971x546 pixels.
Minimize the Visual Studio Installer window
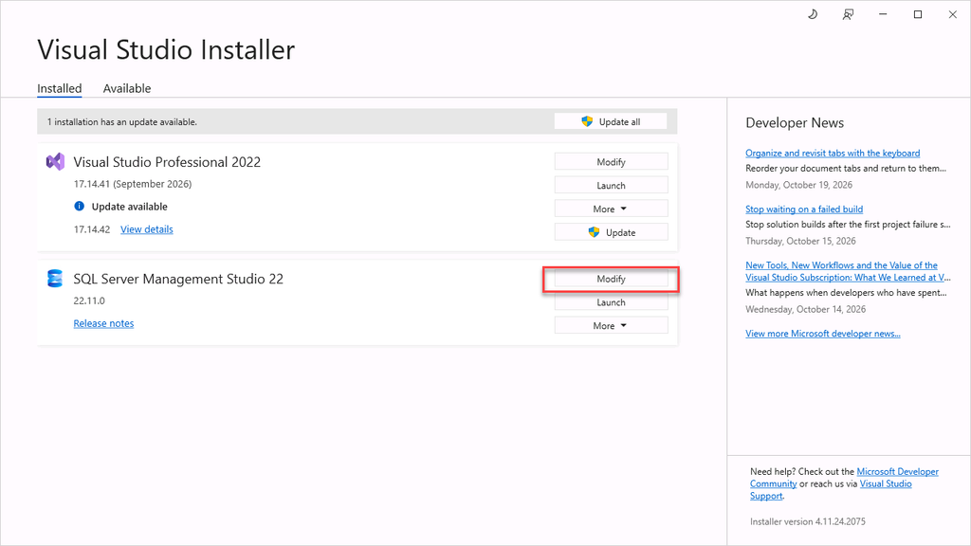click(x=883, y=14)
